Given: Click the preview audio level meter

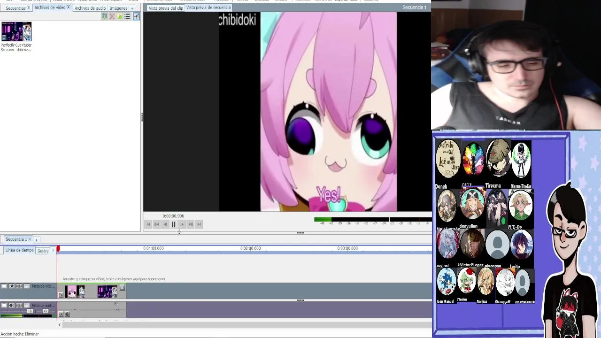Looking at the screenshot, I should 373,220.
